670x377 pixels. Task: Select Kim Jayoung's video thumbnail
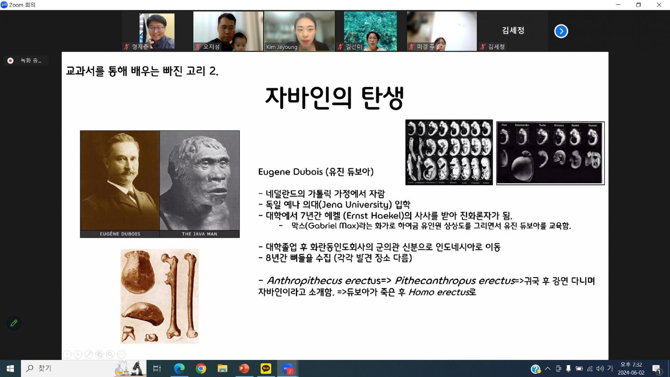click(299, 31)
